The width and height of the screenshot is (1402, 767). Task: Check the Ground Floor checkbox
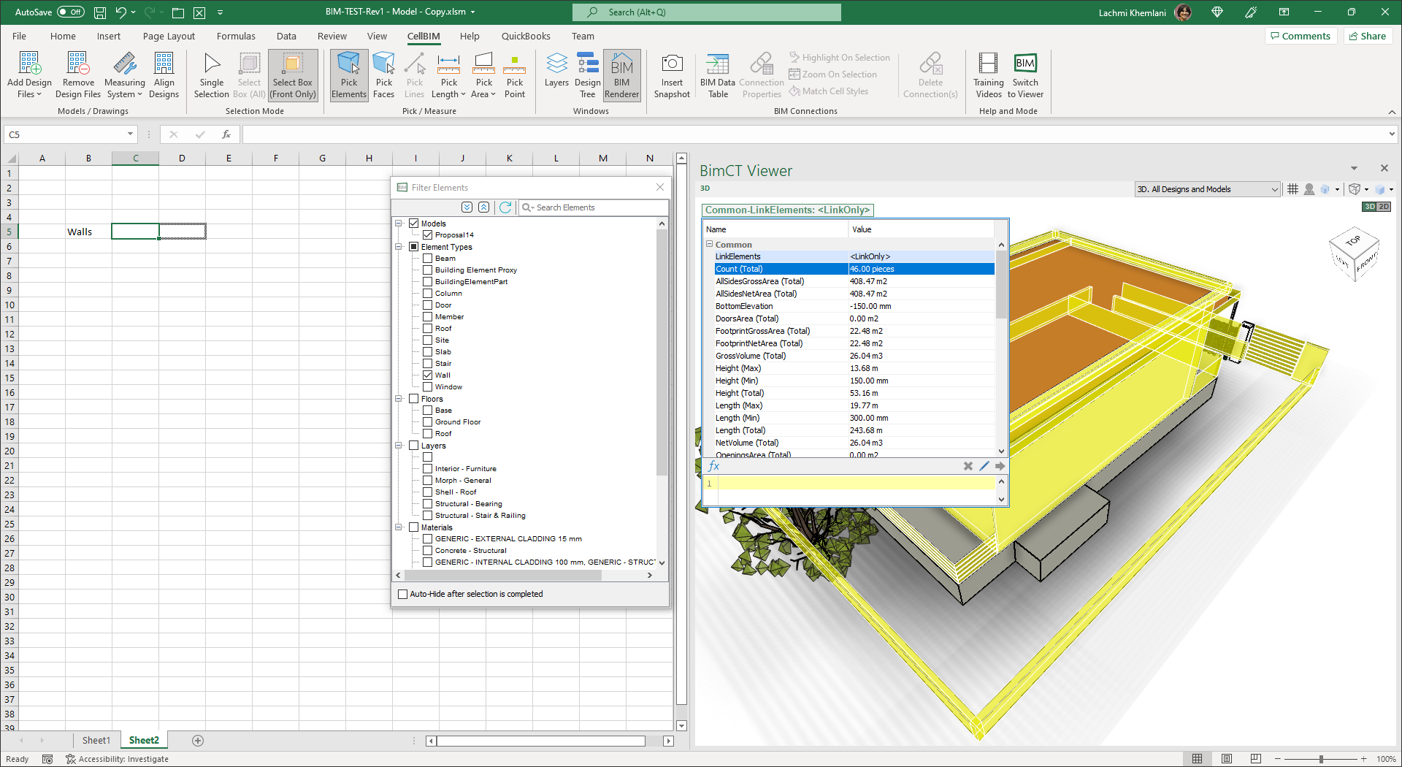click(x=428, y=422)
